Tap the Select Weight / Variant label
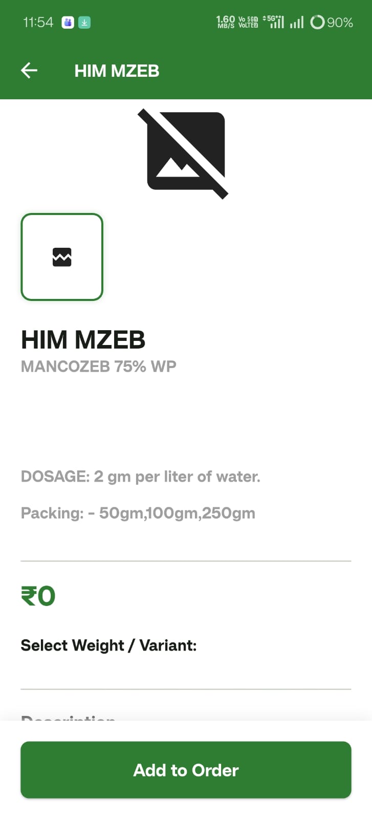The height and width of the screenshot is (819, 372). (108, 645)
